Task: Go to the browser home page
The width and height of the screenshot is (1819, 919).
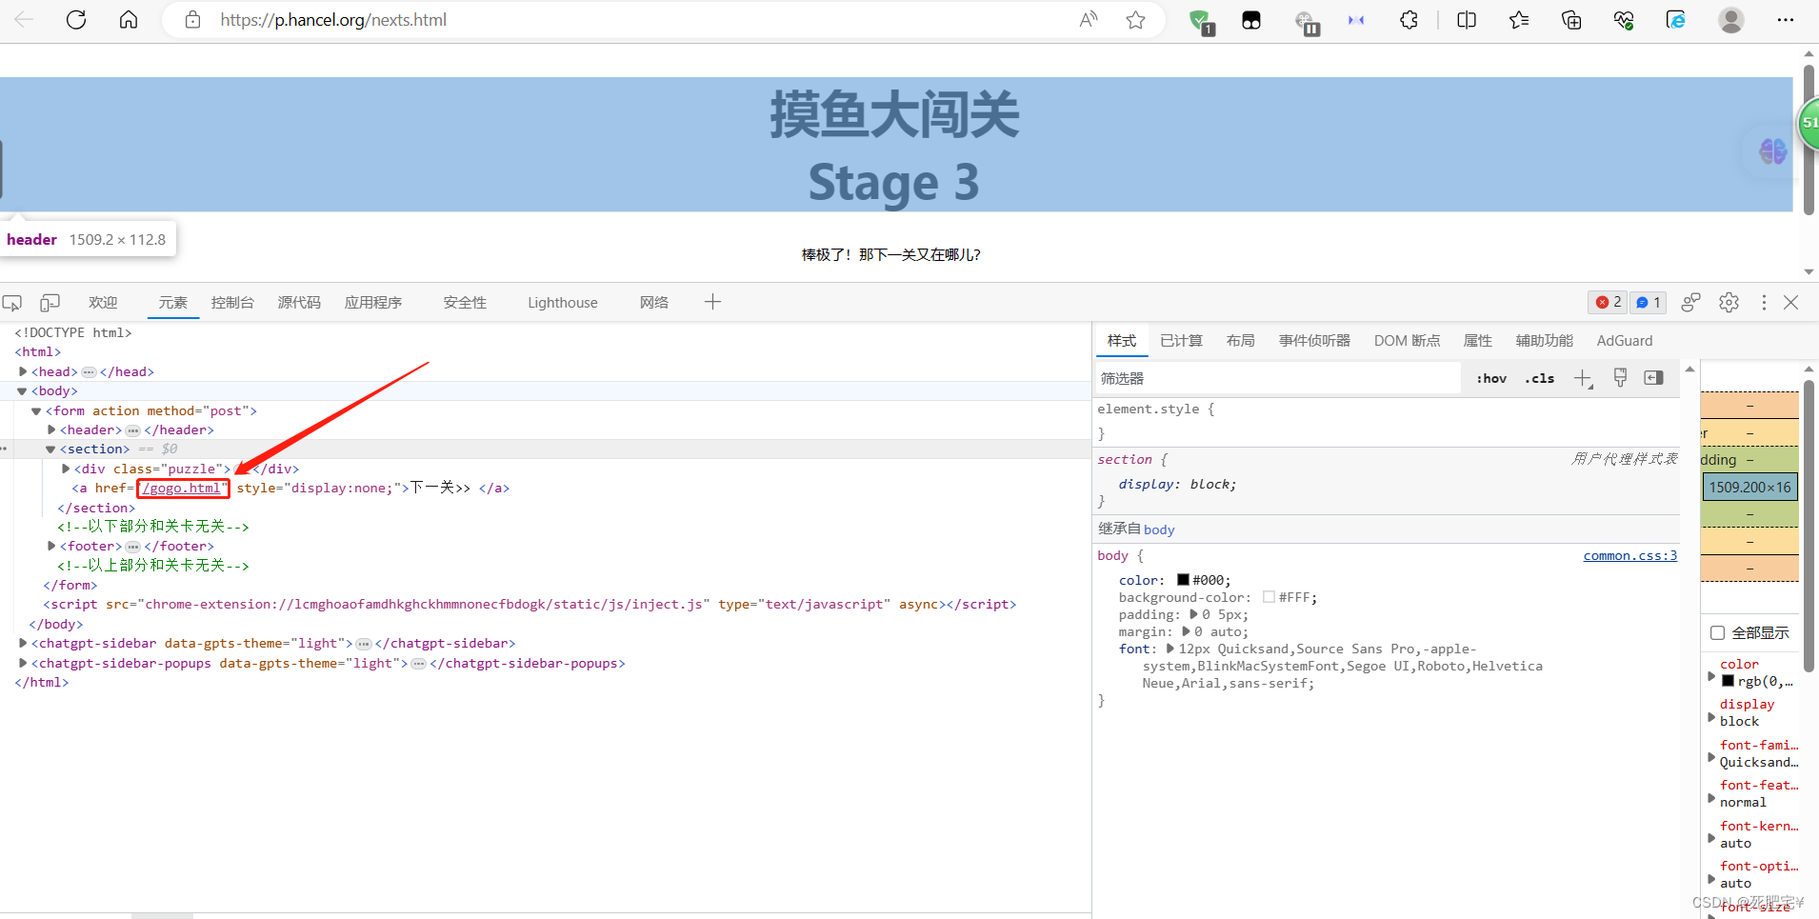Action: (x=129, y=20)
